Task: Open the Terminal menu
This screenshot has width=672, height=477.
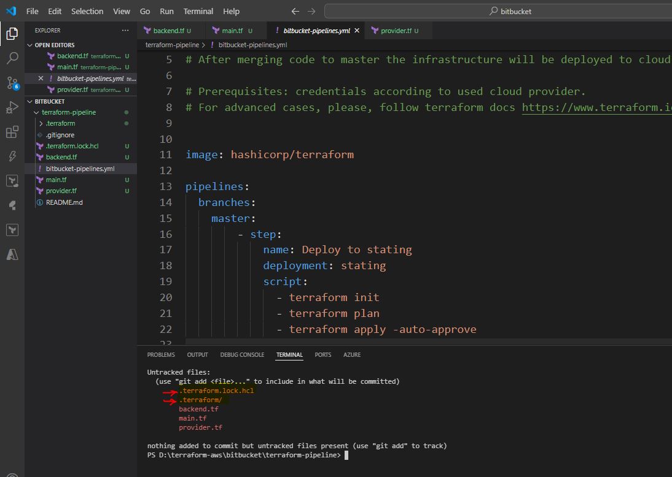Action: coord(198,11)
